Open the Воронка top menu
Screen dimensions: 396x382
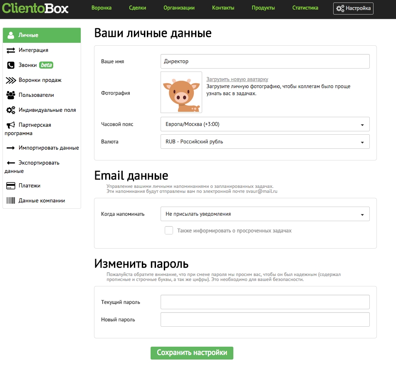(x=101, y=8)
